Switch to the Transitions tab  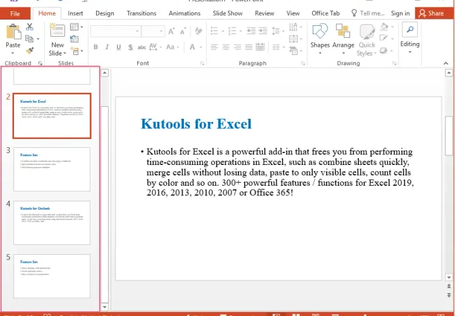pyautogui.click(x=142, y=13)
